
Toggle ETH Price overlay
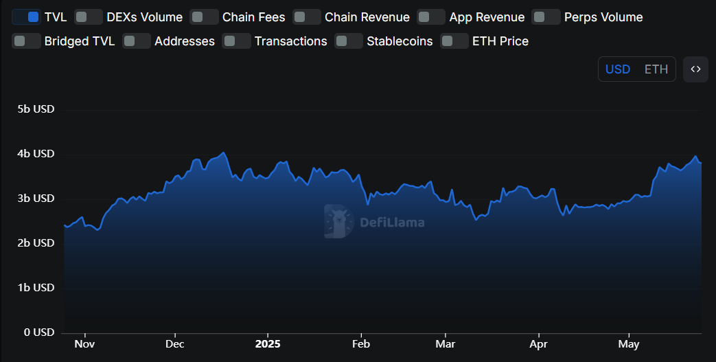click(454, 41)
